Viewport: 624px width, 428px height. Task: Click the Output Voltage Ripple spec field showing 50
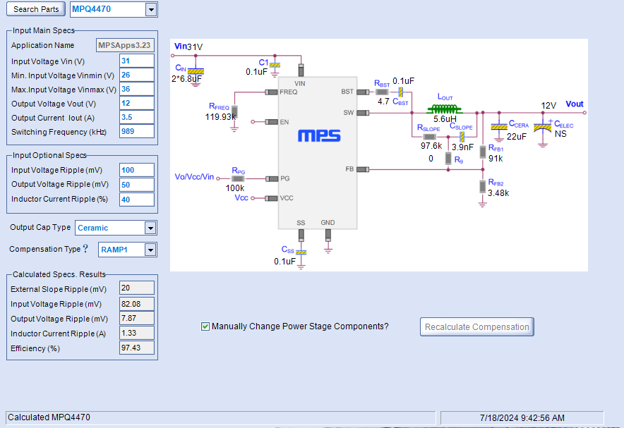136,185
